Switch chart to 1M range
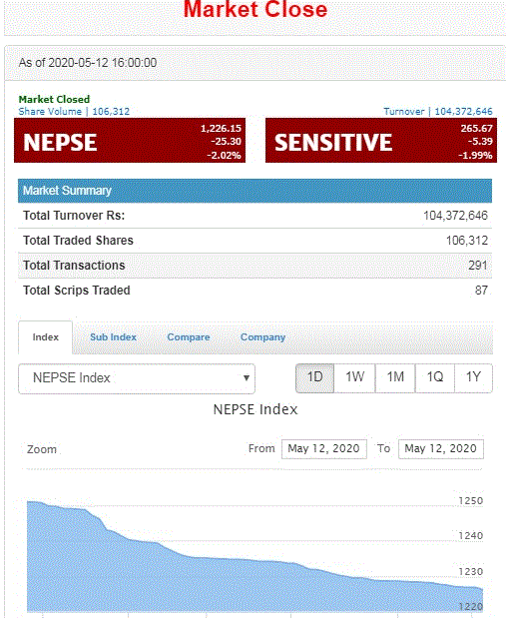Screen dimensions: 506x618 (395, 377)
